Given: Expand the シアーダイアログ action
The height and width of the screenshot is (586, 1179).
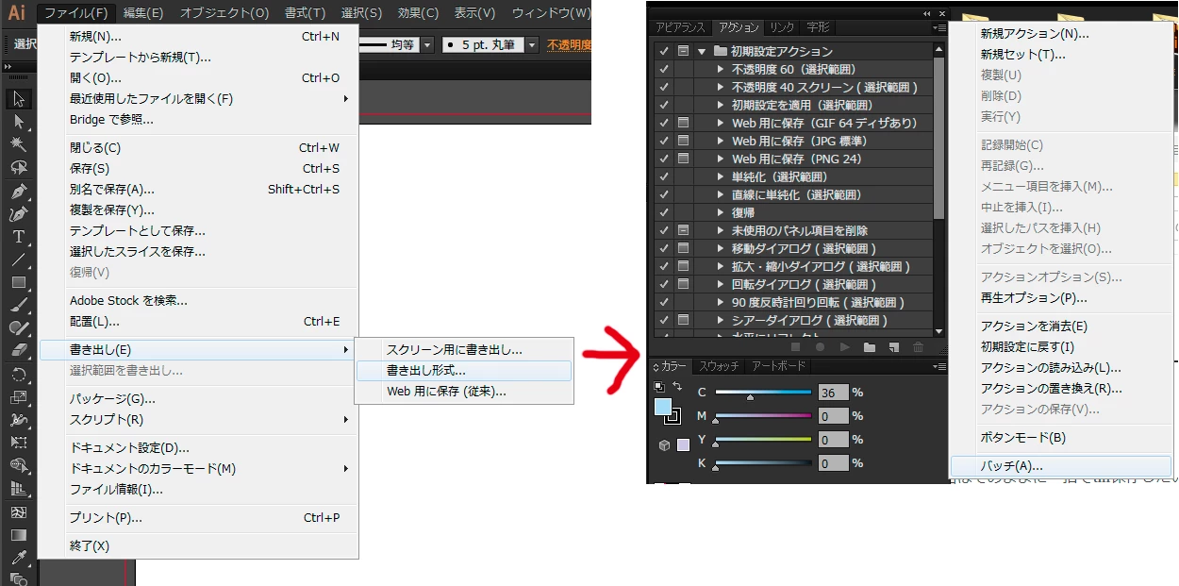Looking at the screenshot, I should [x=720, y=320].
